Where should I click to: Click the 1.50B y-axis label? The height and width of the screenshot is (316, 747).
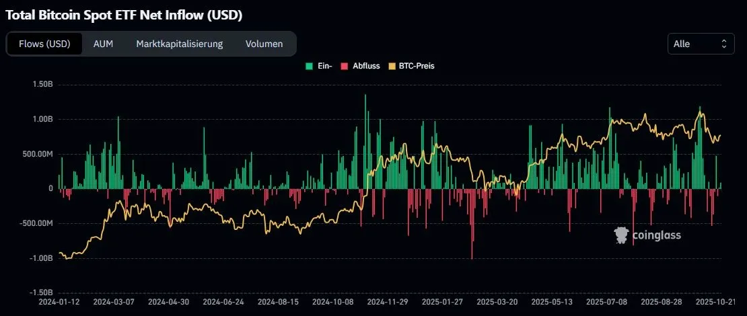pyautogui.click(x=40, y=85)
